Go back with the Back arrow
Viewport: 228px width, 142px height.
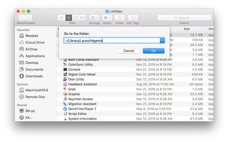pos(22,18)
